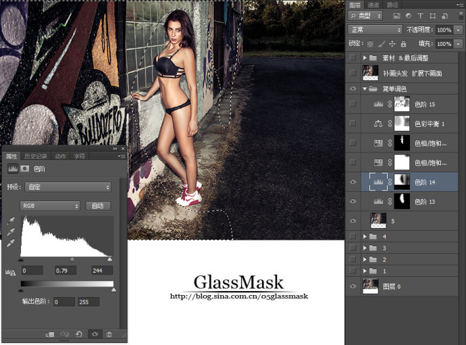Select the black point eyedropper
Image resolution: width=466 pixels, height=345 pixels.
tap(11, 221)
